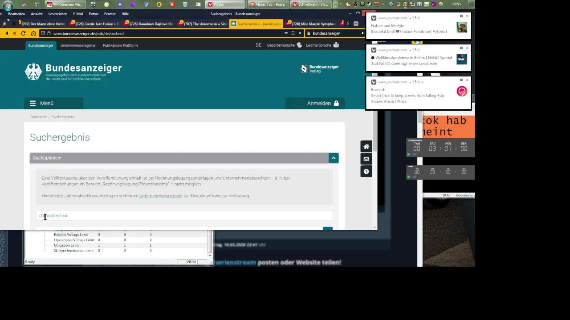Click the Windows Start orb

8,5
